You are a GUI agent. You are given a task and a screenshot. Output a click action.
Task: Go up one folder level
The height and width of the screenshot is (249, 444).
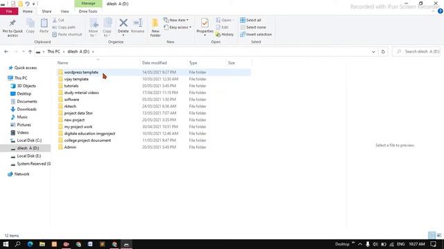coord(30,52)
